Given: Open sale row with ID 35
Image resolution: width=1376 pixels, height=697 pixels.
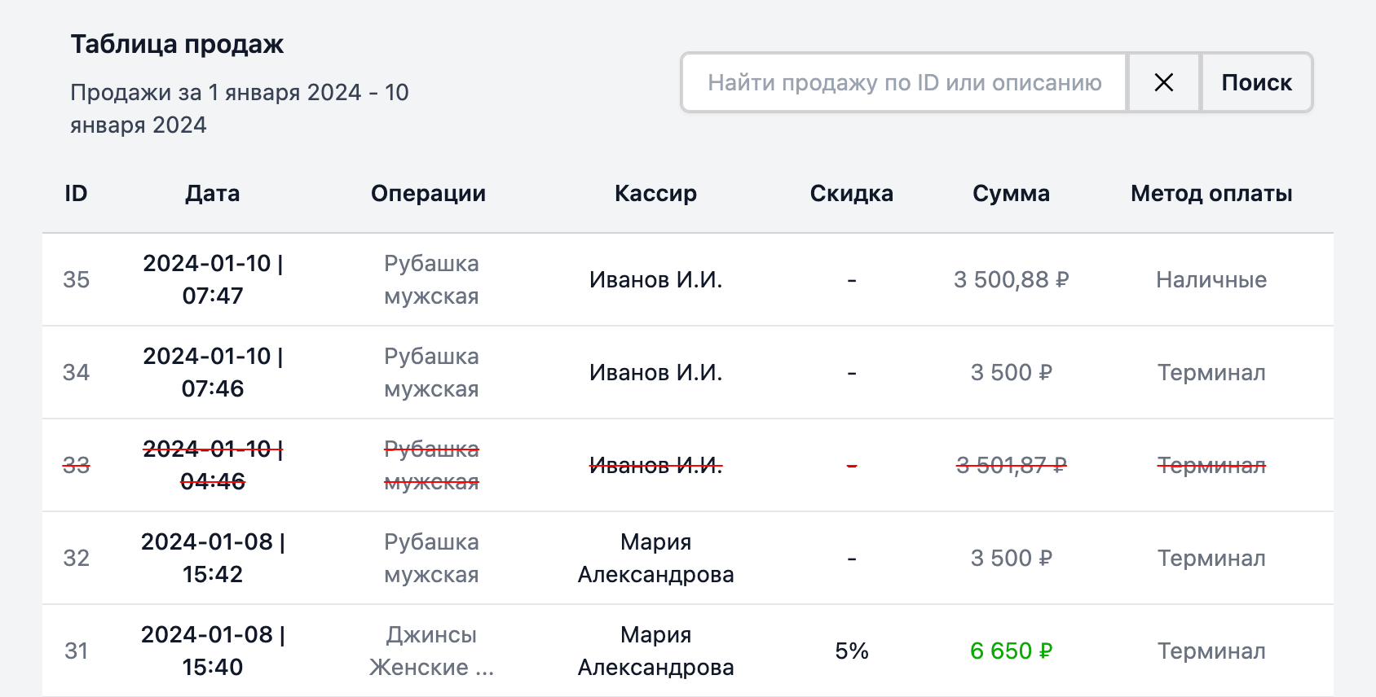Looking at the screenshot, I should (76, 280).
